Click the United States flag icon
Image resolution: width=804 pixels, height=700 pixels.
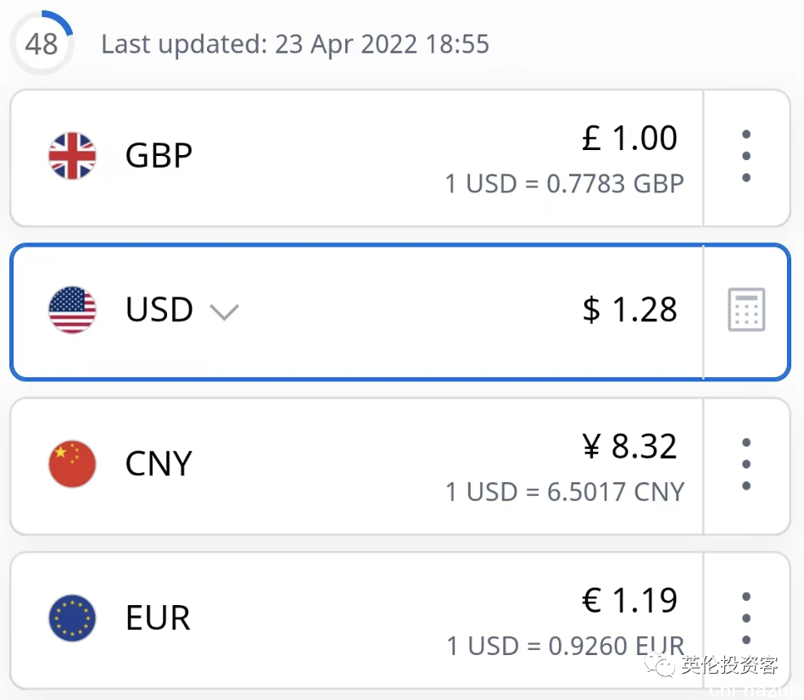pyautogui.click(x=72, y=310)
